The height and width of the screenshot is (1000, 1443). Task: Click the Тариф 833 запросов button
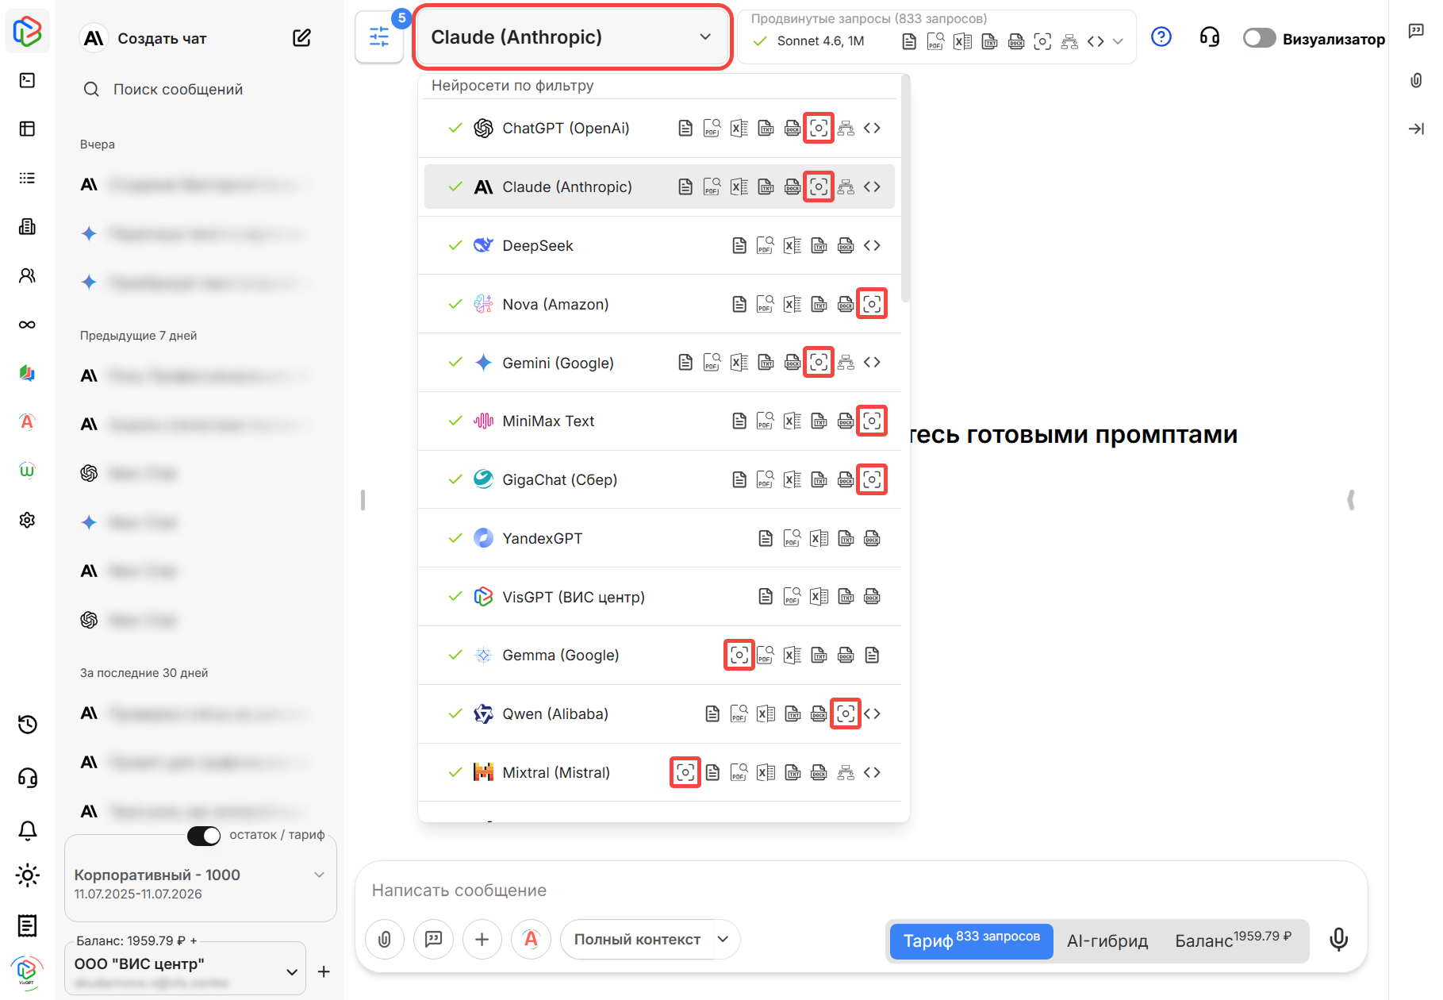click(970, 940)
